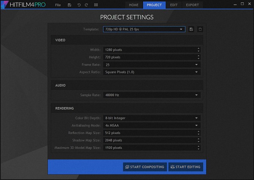Screen dimensions: 254x180
Task: Click the START EDITING button
Action: 186,167
